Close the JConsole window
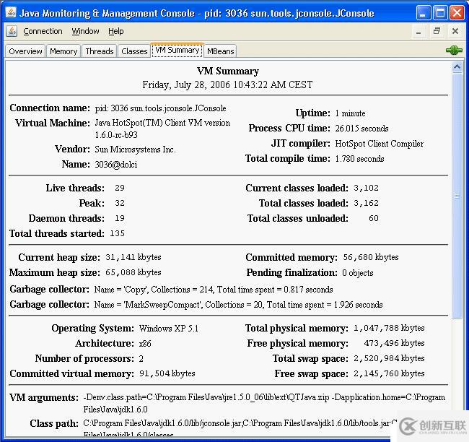The width and height of the screenshot is (469, 442). click(457, 13)
